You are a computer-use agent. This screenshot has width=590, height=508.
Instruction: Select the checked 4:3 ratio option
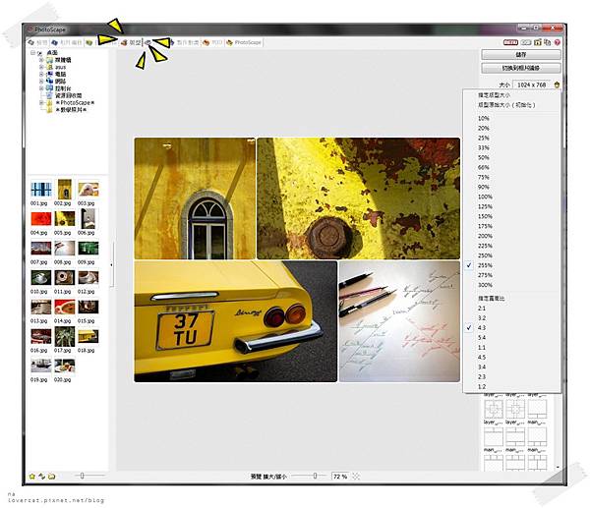click(x=483, y=327)
